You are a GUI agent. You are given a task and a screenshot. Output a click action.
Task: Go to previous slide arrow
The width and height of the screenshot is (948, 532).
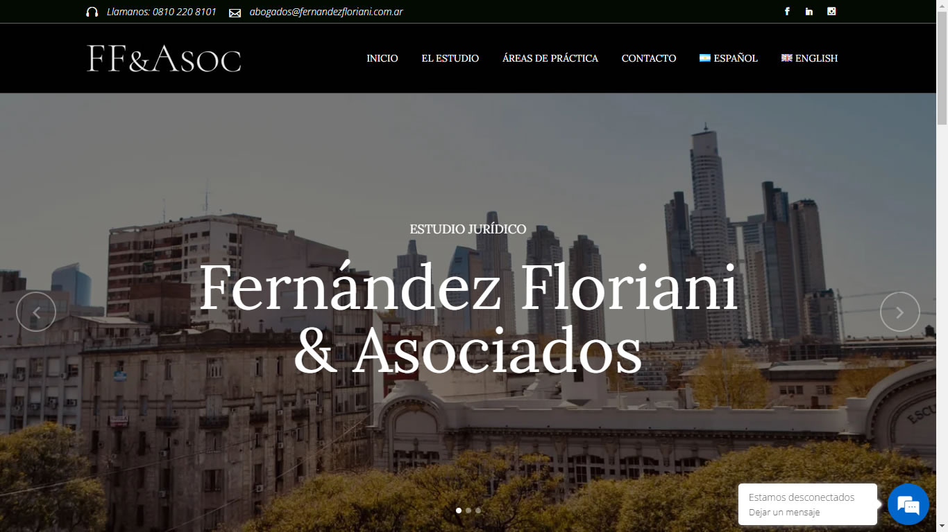pyautogui.click(x=36, y=312)
